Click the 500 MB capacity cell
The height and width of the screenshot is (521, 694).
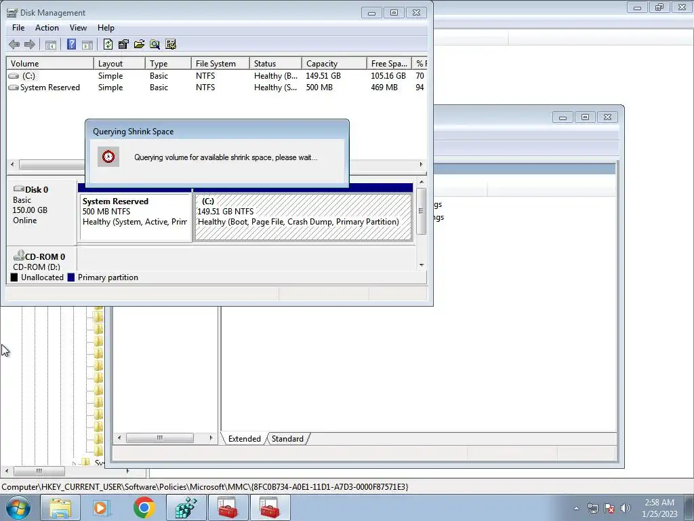click(319, 88)
